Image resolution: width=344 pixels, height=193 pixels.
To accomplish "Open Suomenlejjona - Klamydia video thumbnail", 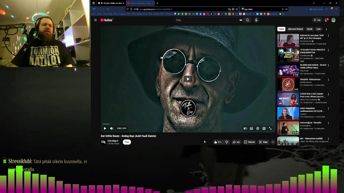I will (288, 128).
